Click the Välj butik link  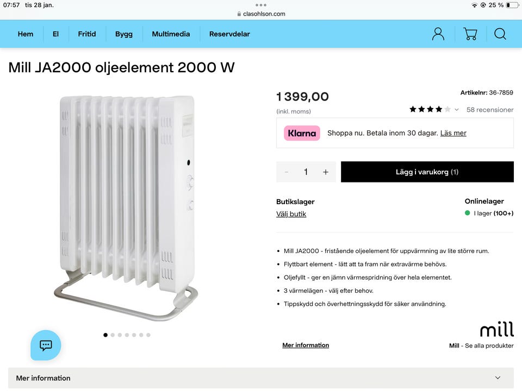[x=291, y=214]
